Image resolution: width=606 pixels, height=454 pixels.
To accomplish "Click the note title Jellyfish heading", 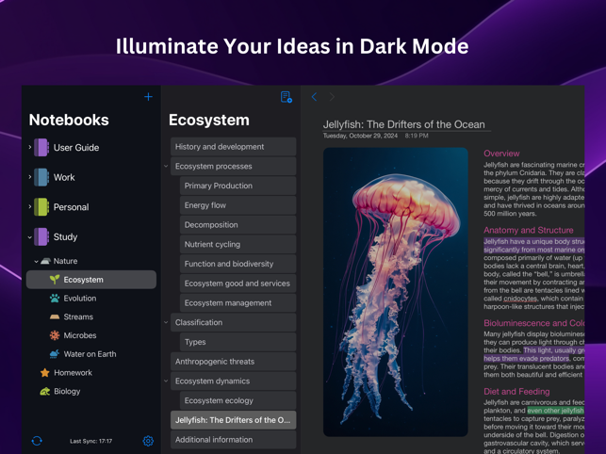I will pyautogui.click(x=404, y=124).
